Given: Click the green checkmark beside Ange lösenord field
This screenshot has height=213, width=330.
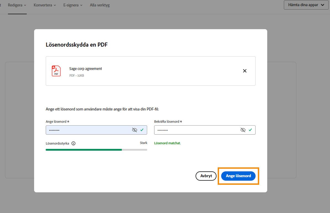Looking at the screenshot, I should pyautogui.click(x=142, y=130).
